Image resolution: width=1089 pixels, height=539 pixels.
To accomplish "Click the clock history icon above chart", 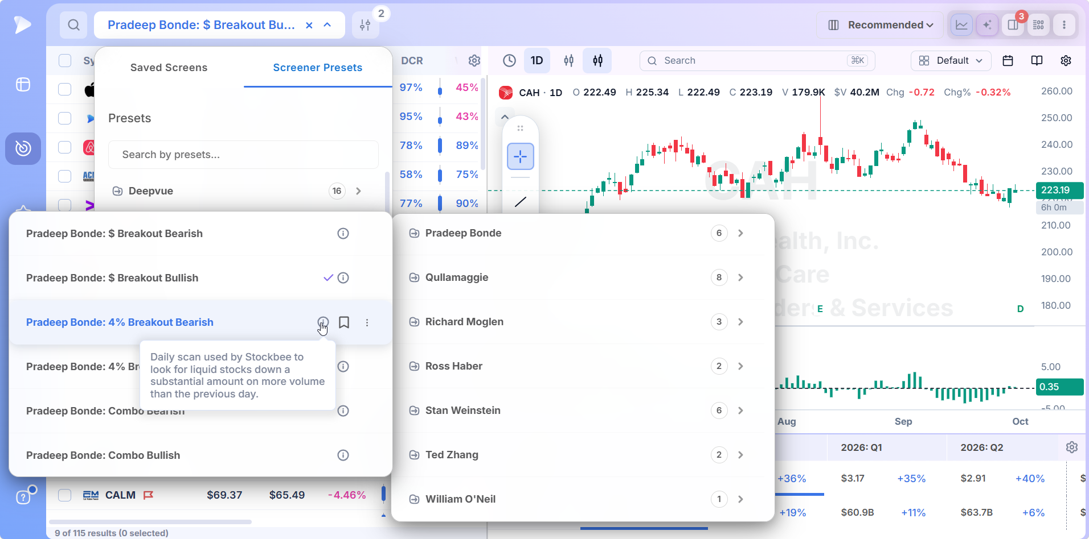I will coord(509,61).
